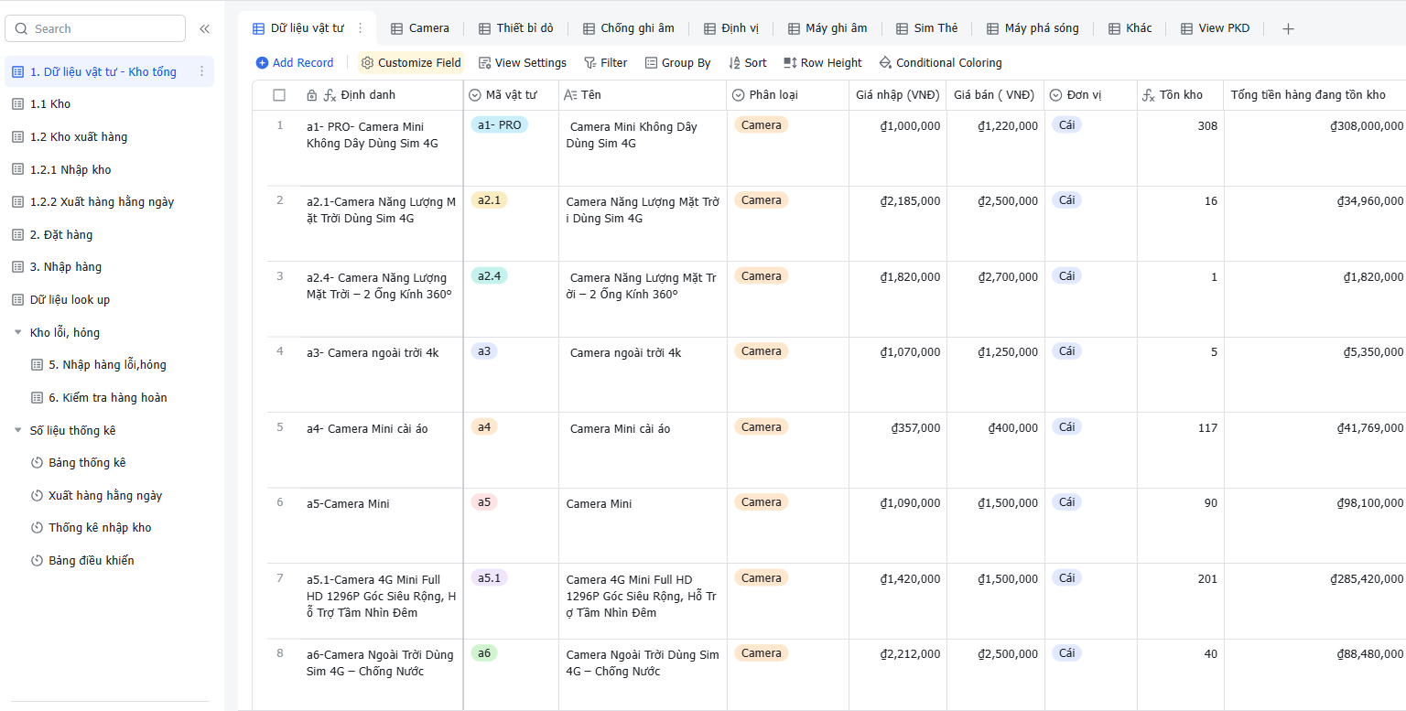This screenshot has height=711, width=1406.
Task: Click the 'Tổng tiền hàng đang tồn kho' column header
Action: (1314, 95)
